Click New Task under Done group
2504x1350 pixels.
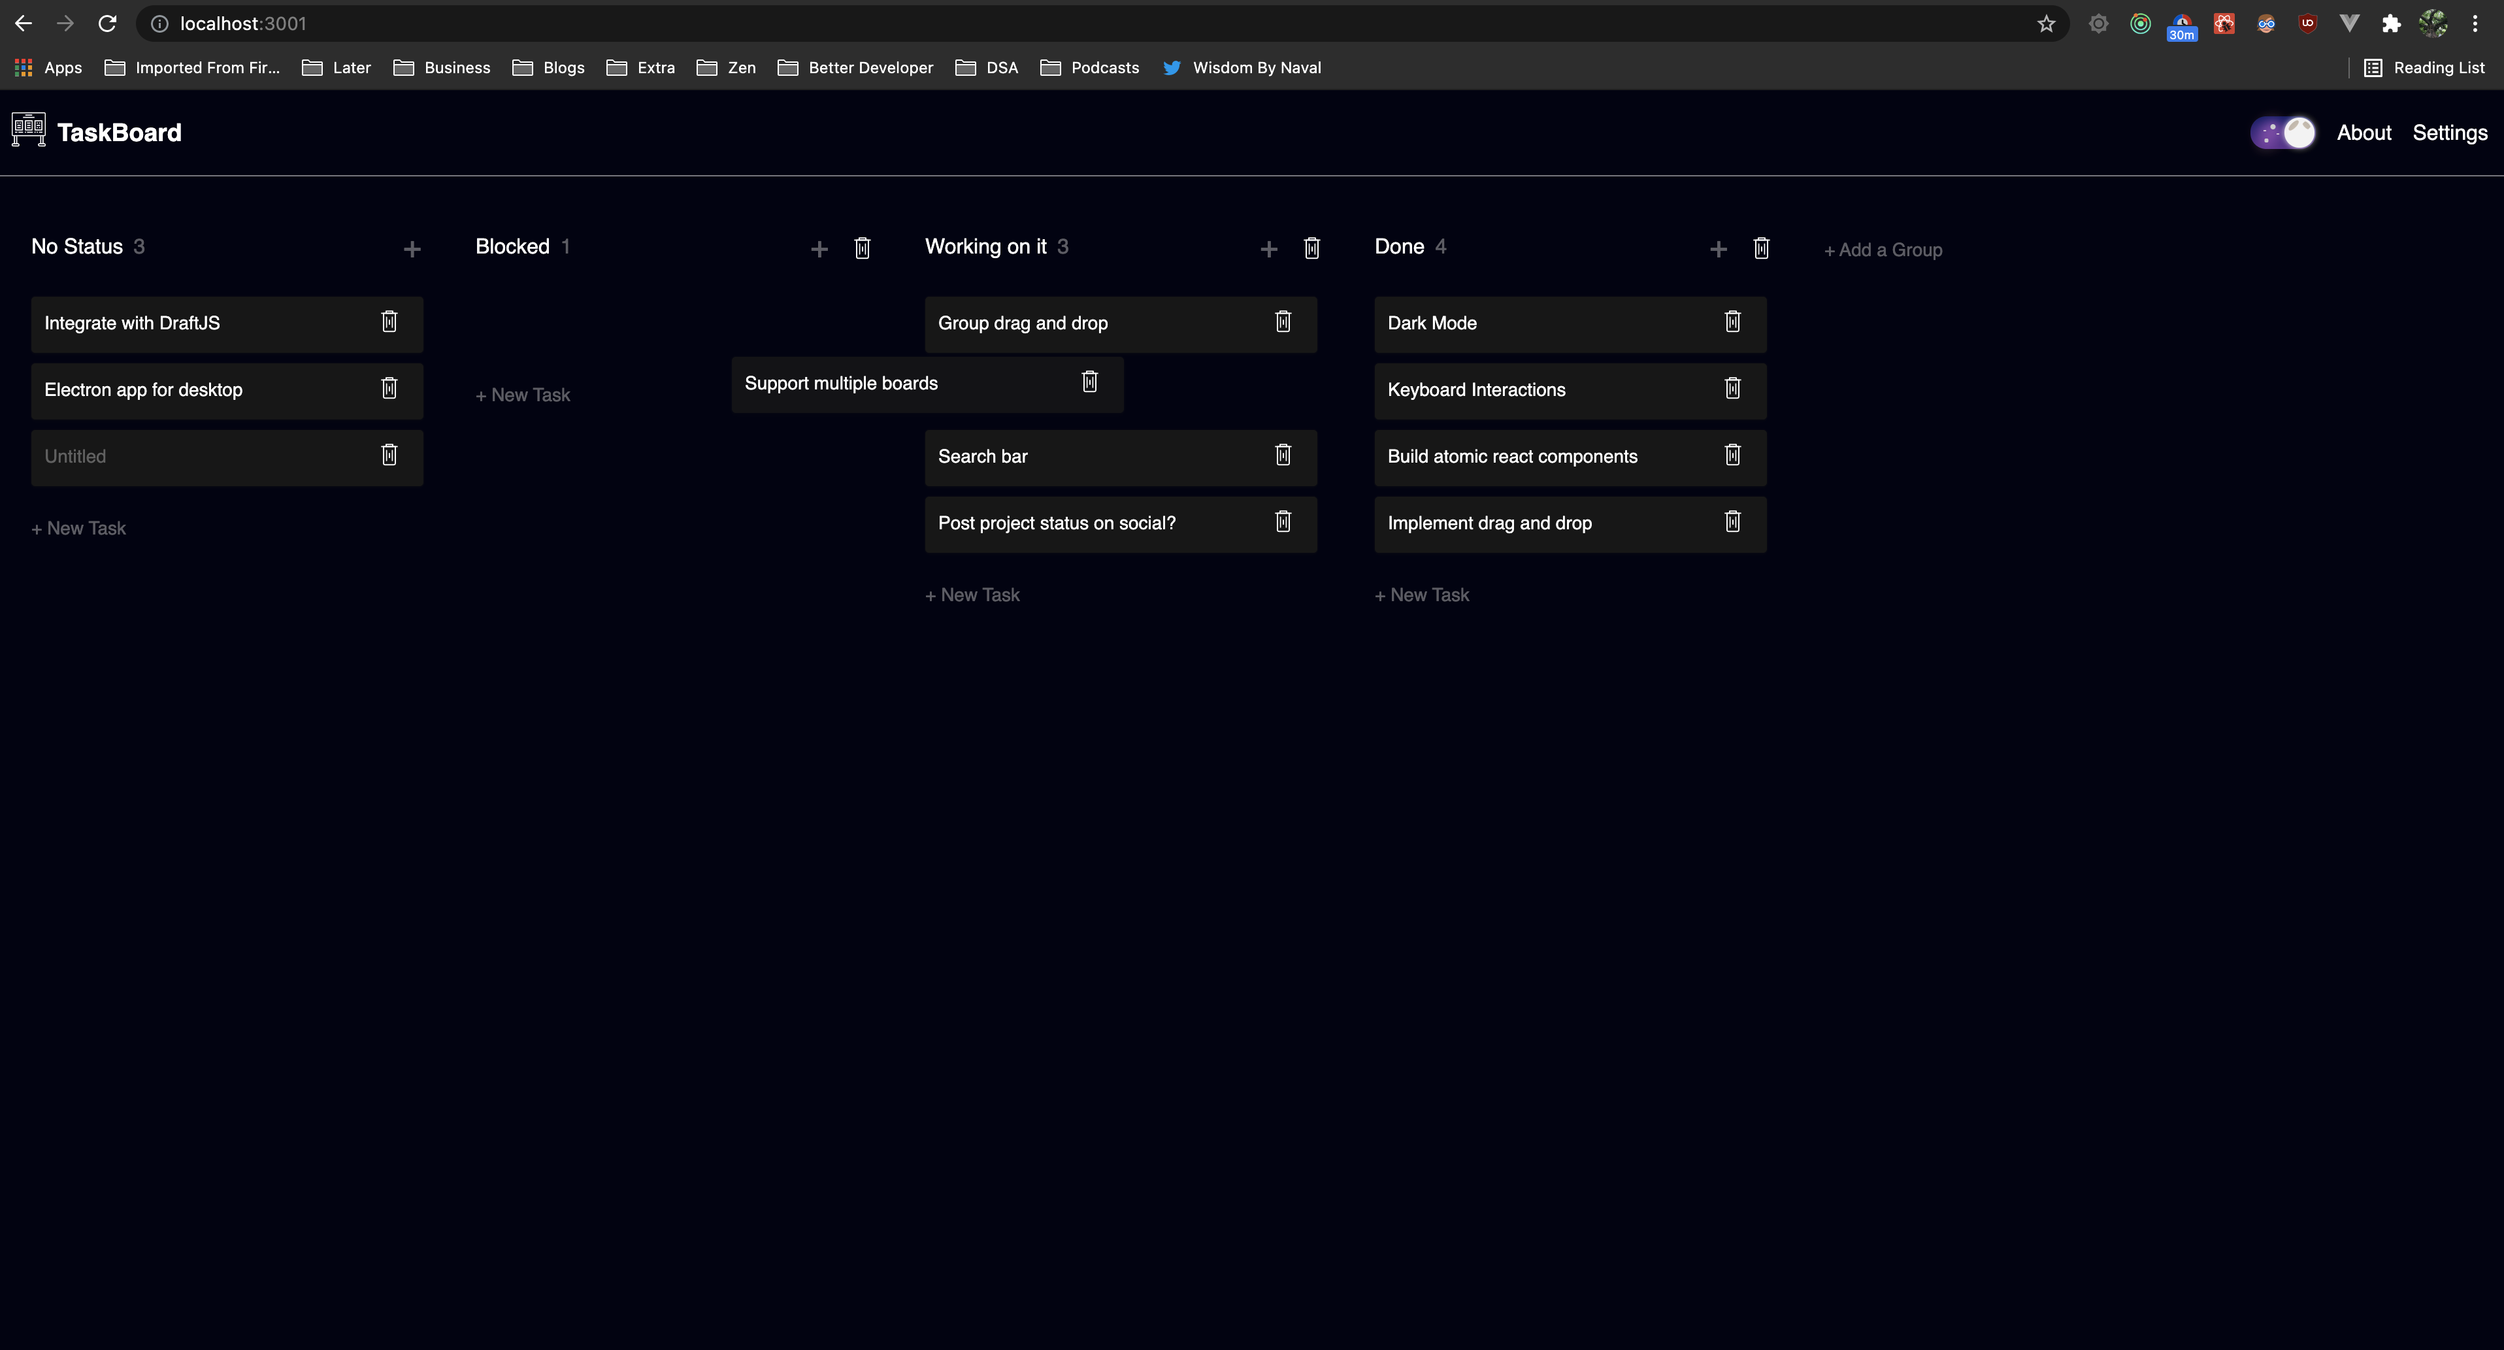1421,595
